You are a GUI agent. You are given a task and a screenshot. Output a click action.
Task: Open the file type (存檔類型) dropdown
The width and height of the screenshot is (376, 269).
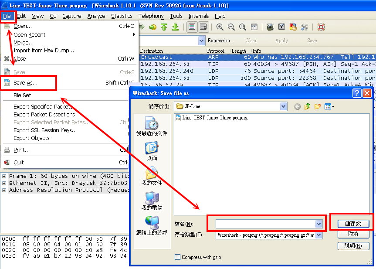319,235
